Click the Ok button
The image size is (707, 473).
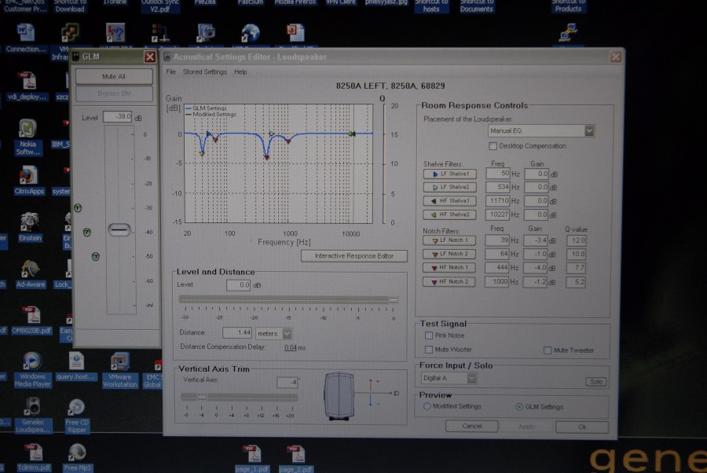[582, 427]
